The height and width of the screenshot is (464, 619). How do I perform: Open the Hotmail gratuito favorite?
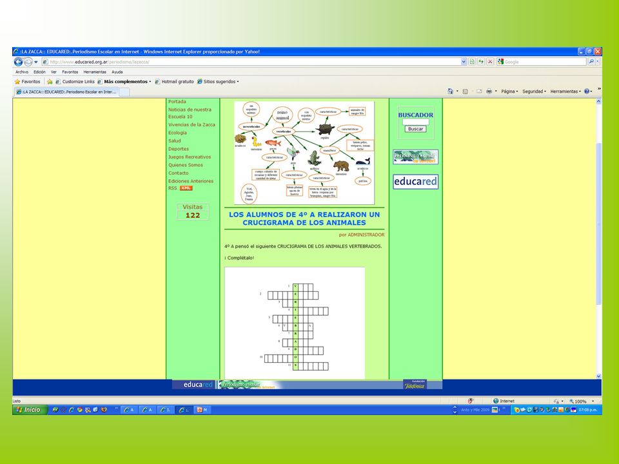point(174,82)
